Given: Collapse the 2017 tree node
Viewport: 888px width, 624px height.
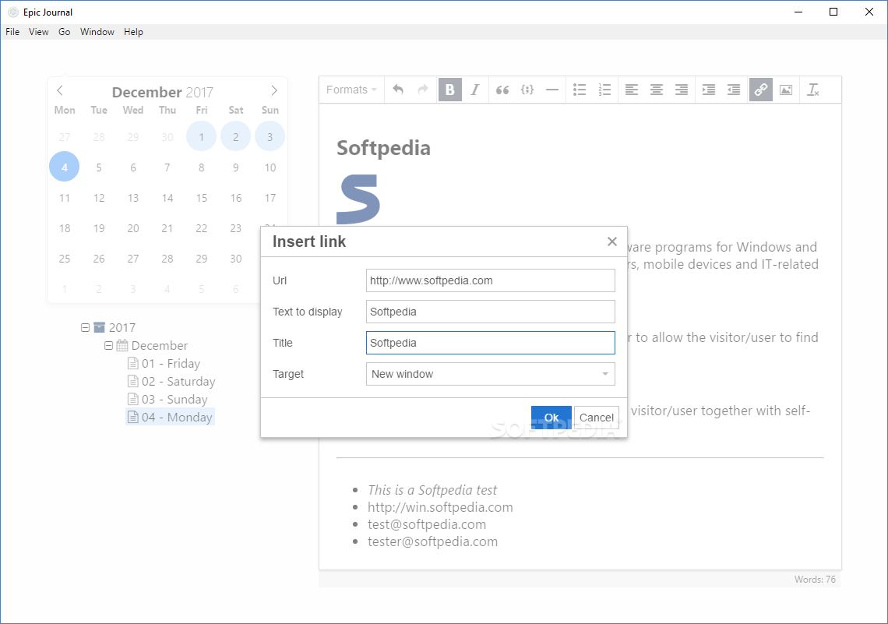Looking at the screenshot, I should [x=85, y=327].
